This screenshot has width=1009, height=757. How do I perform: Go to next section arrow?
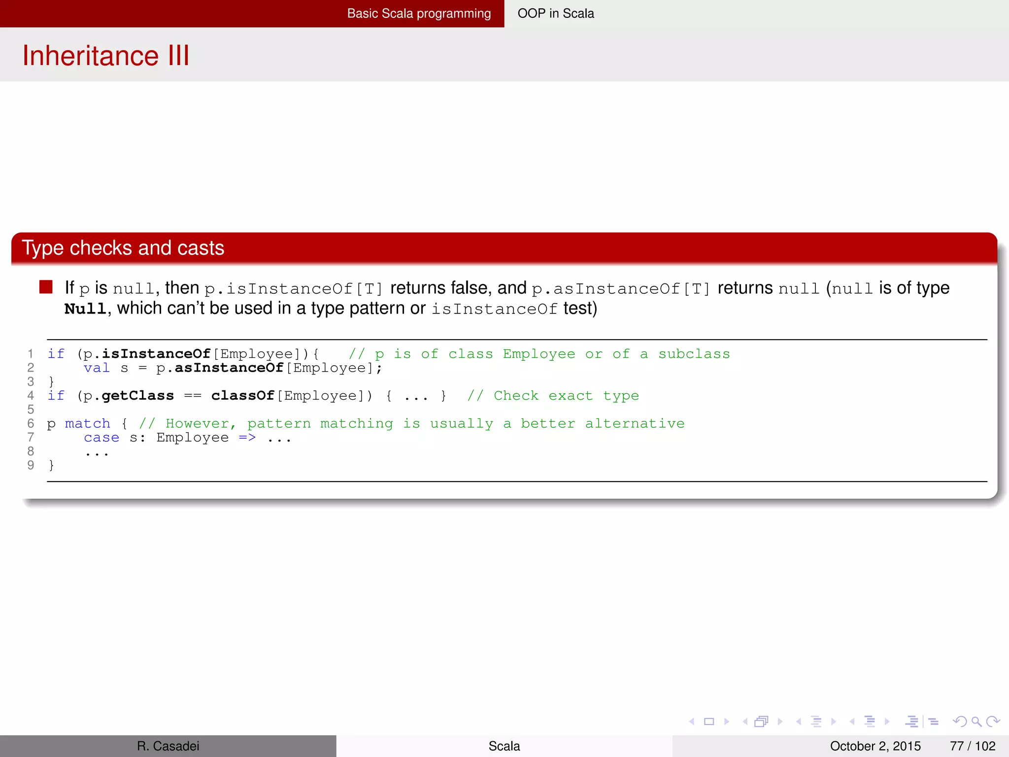887,722
